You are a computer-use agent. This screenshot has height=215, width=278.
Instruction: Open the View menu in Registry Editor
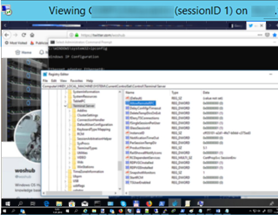point(63,81)
